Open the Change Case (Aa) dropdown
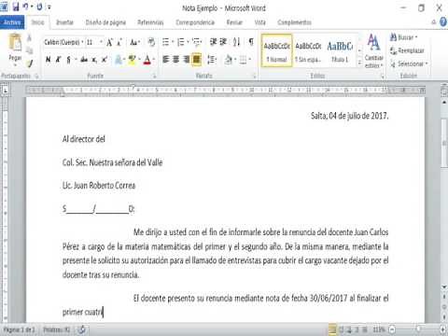The height and width of the screenshot is (336, 448). (135, 42)
